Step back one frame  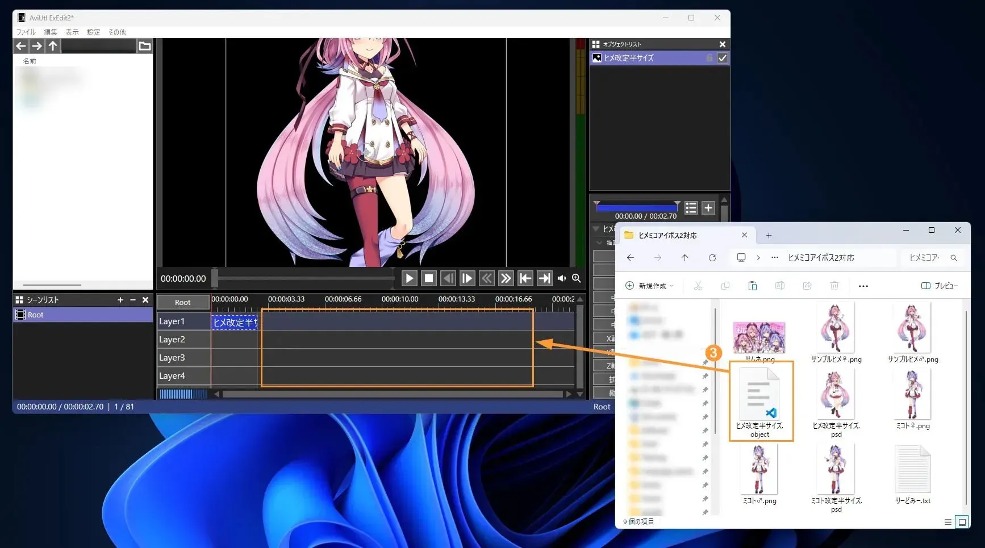(448, 278)
